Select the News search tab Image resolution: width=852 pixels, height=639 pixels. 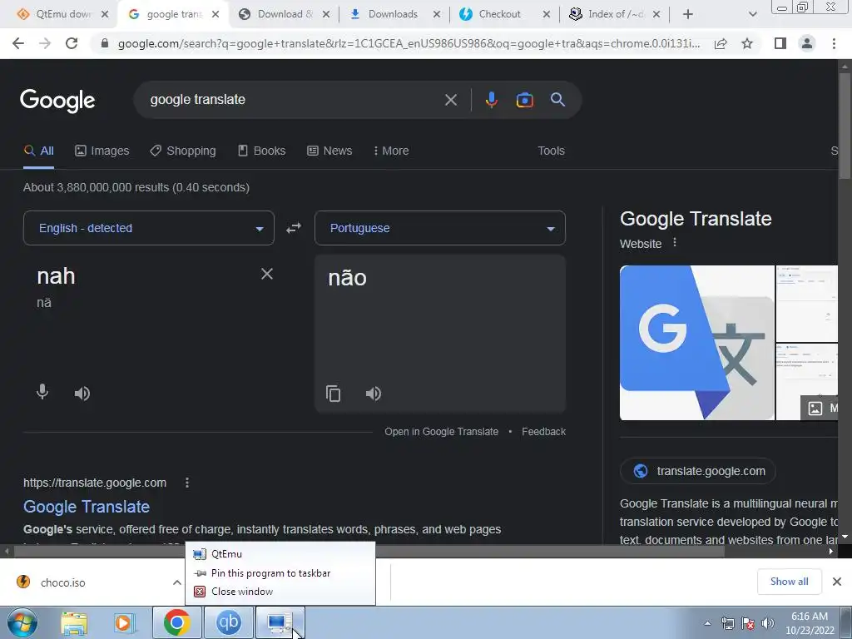coord(329,151)
